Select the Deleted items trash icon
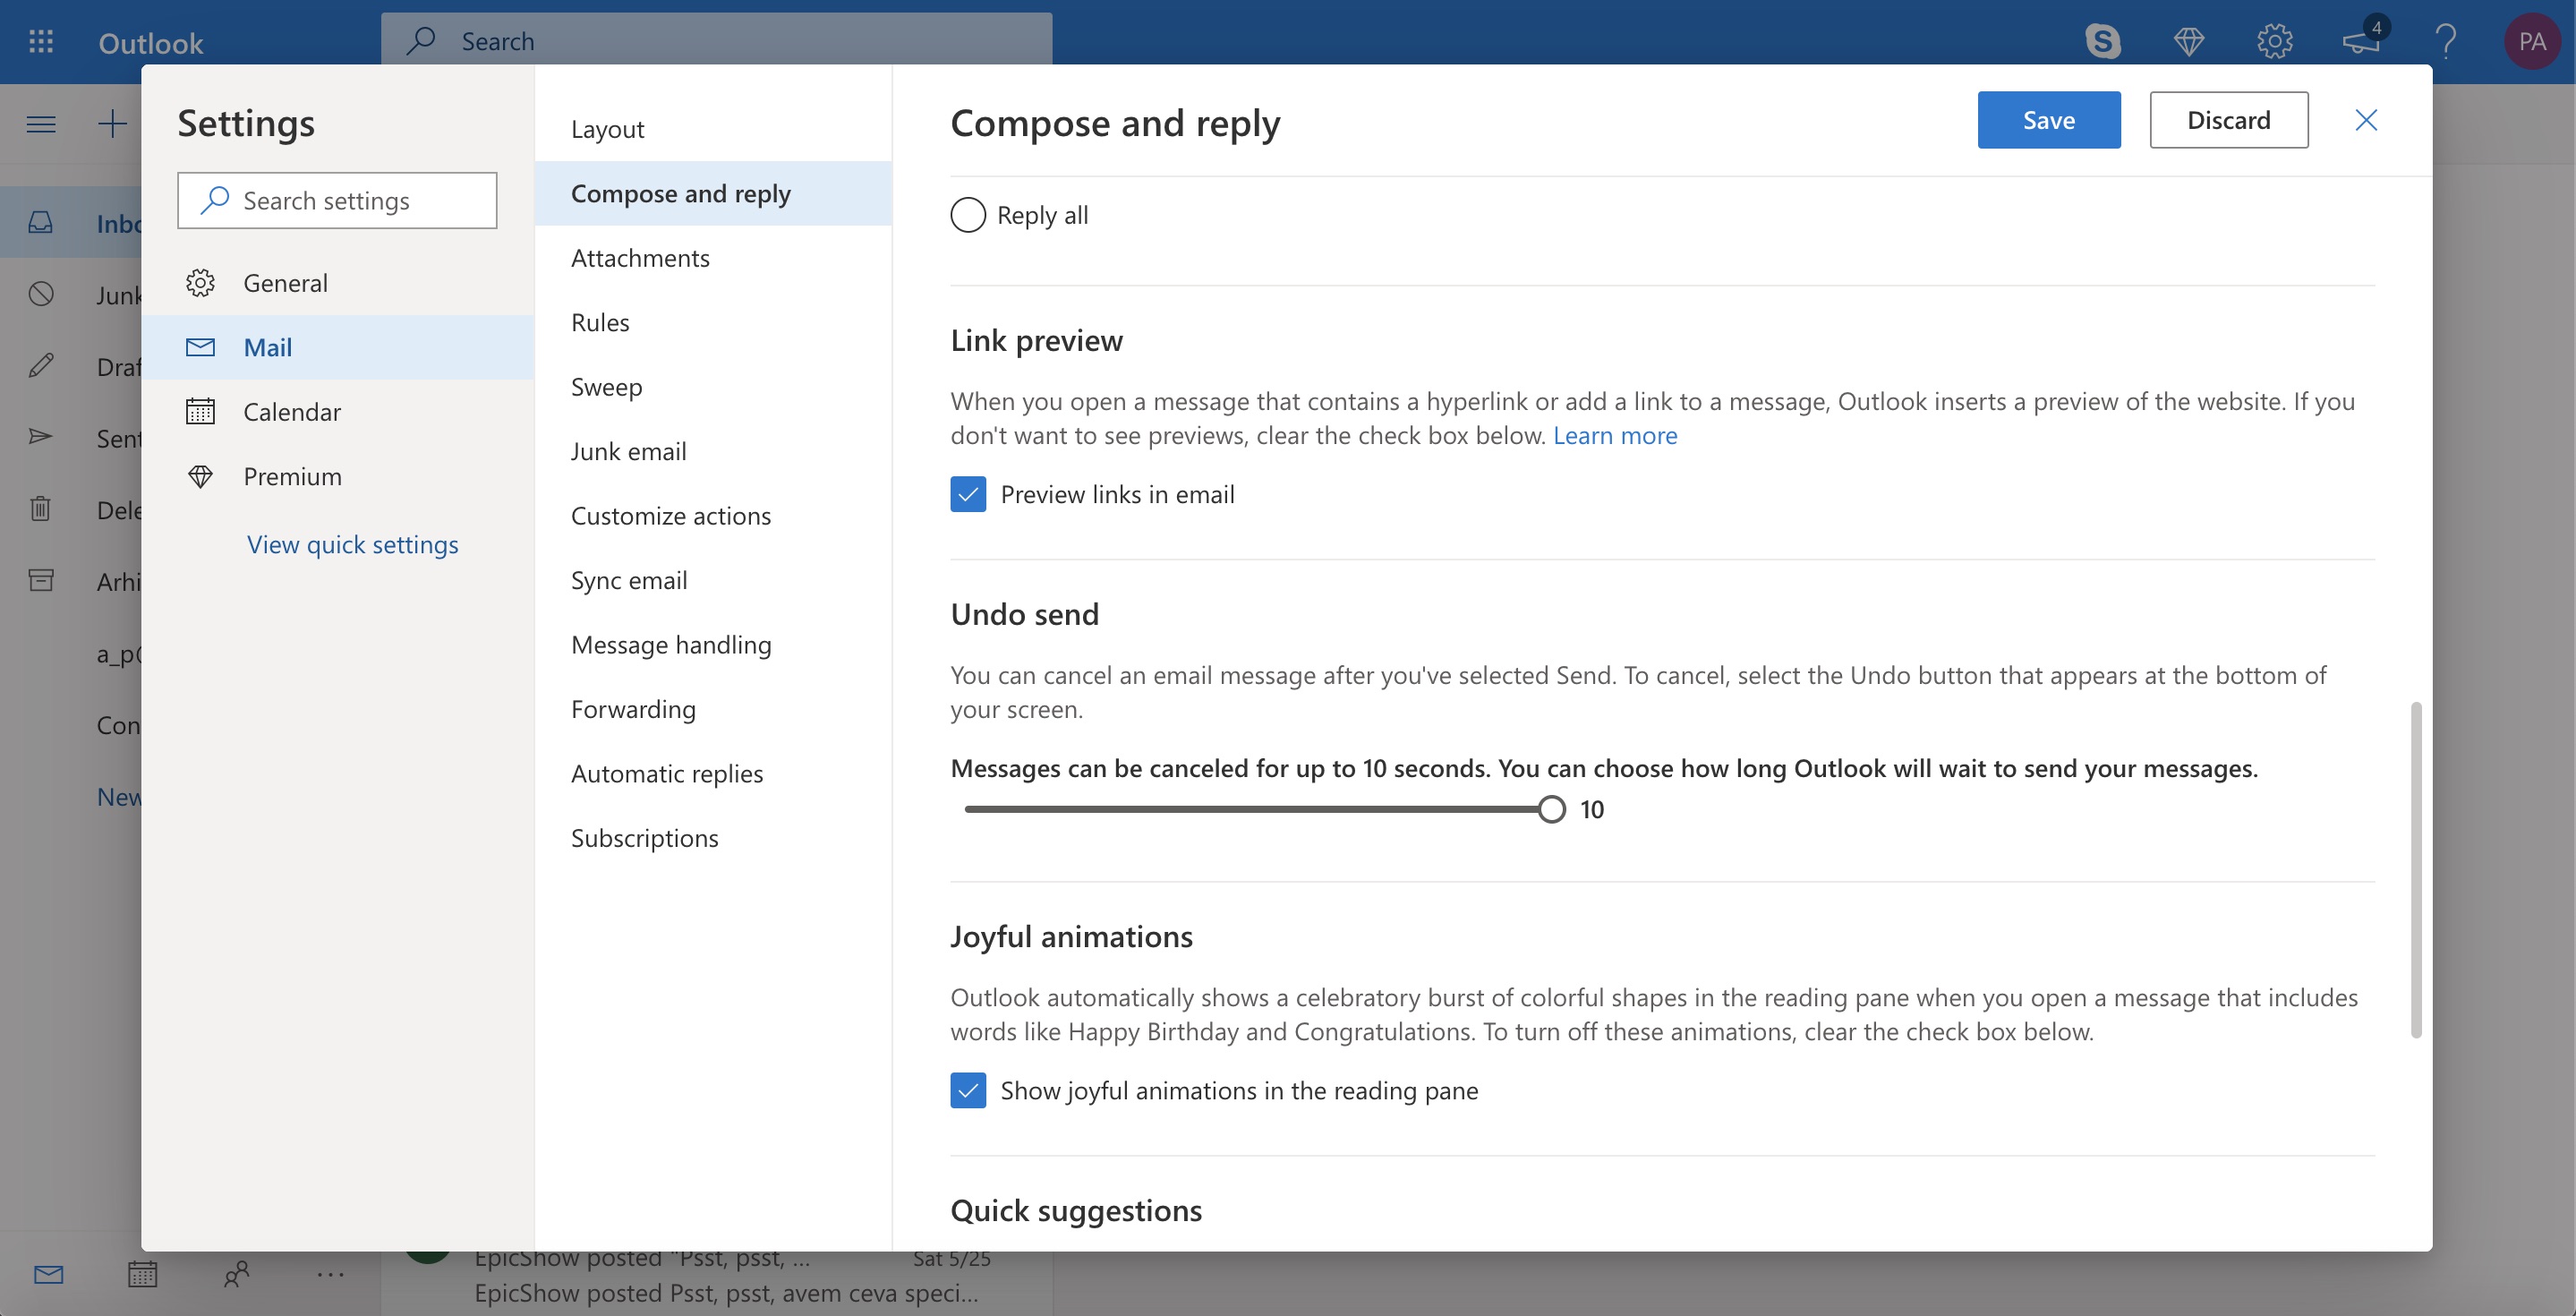This screenshot has width=2576, height=1316. click(41, 509)
